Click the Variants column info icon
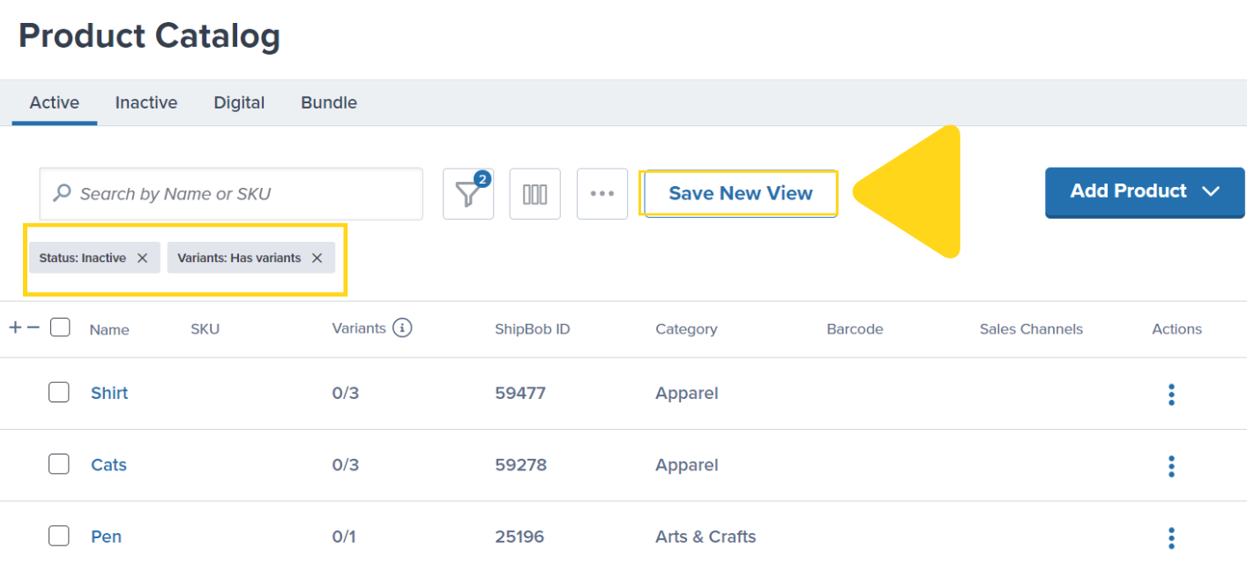 click(403, 327)
